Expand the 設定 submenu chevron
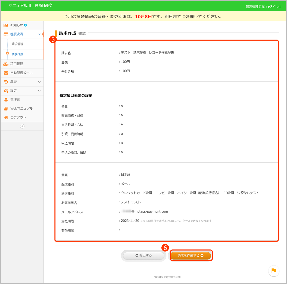This screenshot has width=287, height=284. point(39,91)
